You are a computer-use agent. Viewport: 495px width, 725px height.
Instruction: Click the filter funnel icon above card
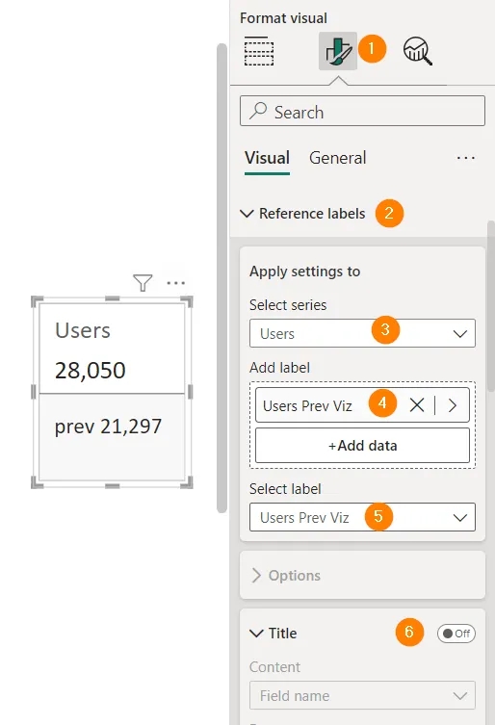[143, 282]
